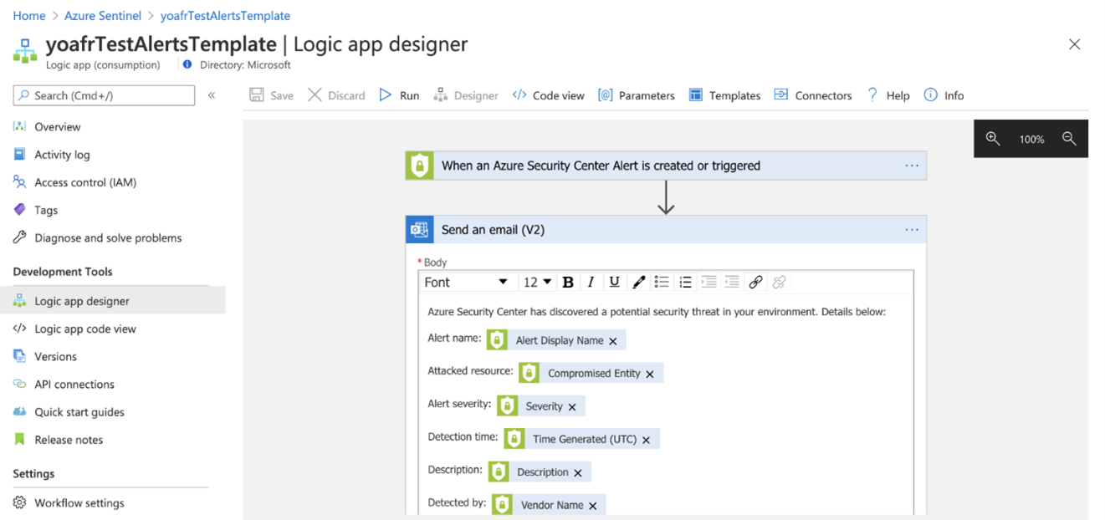
Task: Open Templates from the toolbar
Action: click(724, 95)
